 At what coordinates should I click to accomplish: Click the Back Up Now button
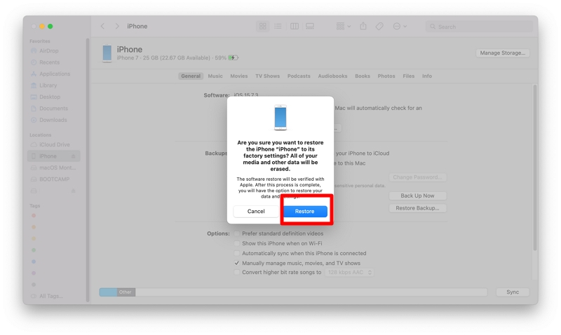pos(417,196)
